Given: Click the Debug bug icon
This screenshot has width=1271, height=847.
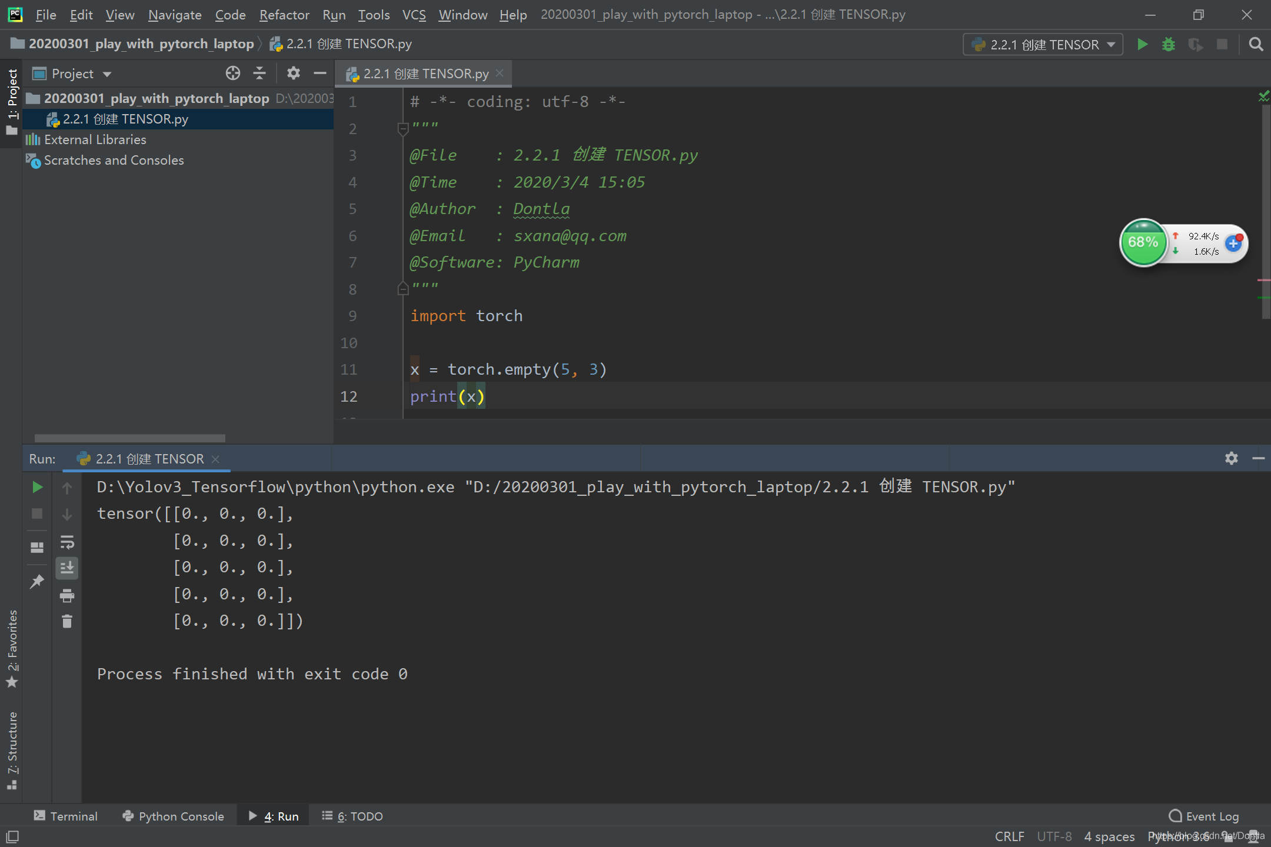Looking at the screenshot, I should (x=1169, y=45).
